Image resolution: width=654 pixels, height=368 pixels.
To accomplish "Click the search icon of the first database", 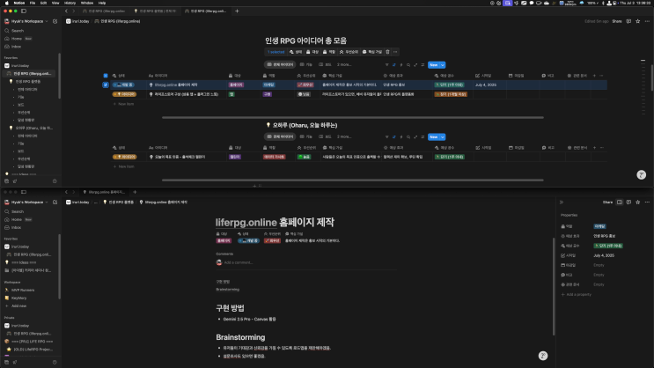I will [408, 65].
